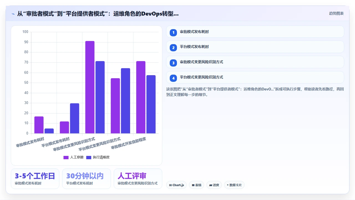Click the 执行清晰度 legend label
The image size is (355, 200).
101,157
